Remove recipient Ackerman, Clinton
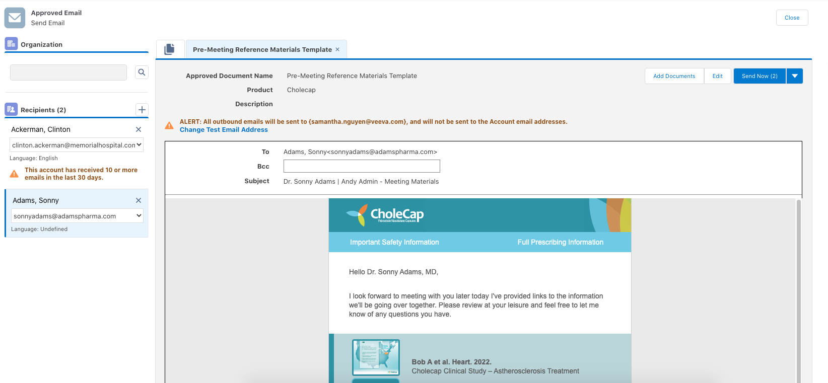The width and height of the screenshot is (828, 383). pyautogui.click(x=139, y=129)
